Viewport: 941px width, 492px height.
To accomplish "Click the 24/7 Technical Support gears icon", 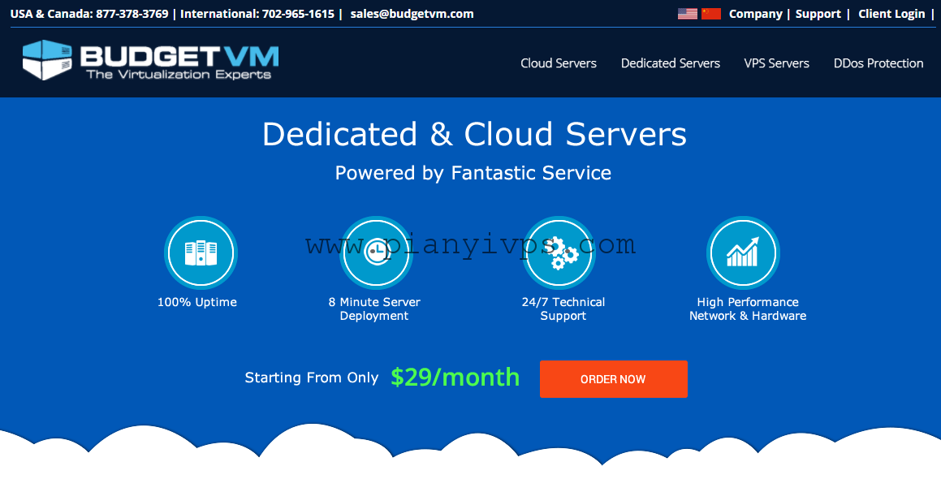I will 559,252.
